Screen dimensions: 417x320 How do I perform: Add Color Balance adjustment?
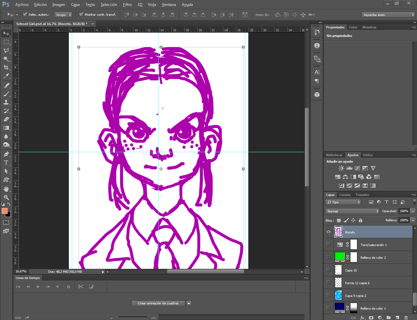(x=345, y=177)
